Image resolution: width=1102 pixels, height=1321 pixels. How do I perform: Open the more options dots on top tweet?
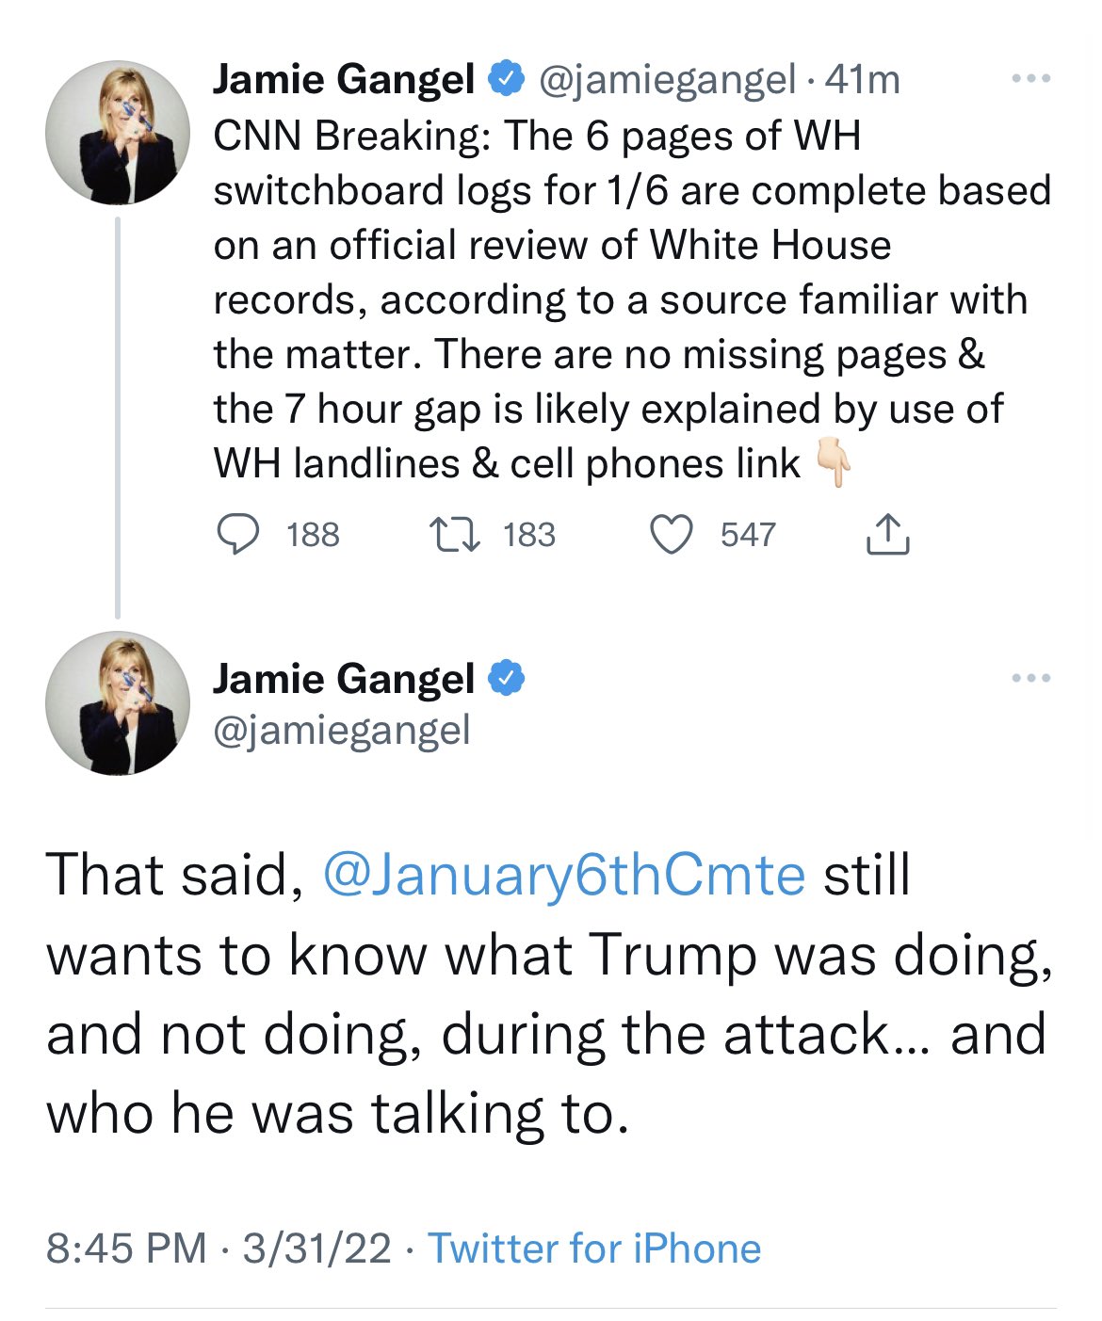(x=1031, y=79)
